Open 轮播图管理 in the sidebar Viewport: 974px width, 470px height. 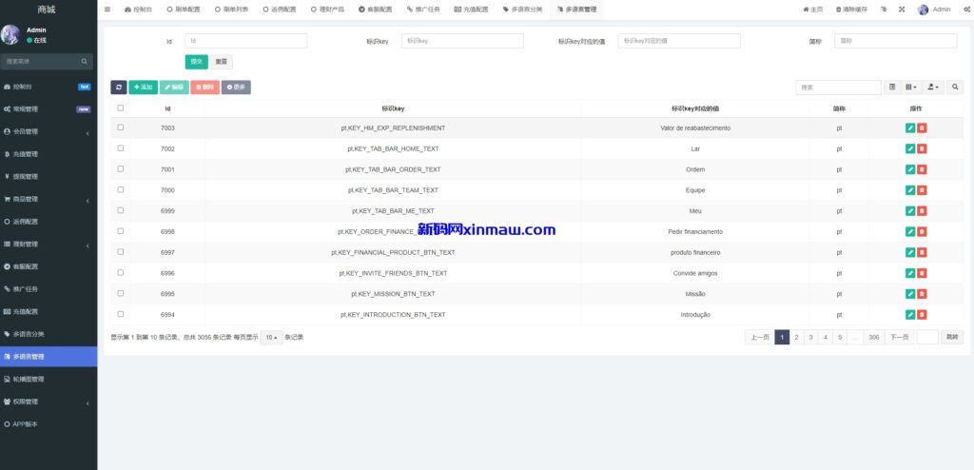point(49,380)
